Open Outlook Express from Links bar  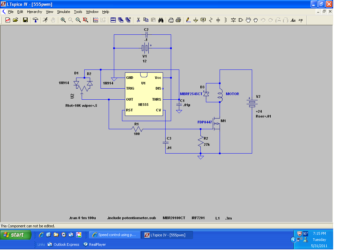(63, 244)
